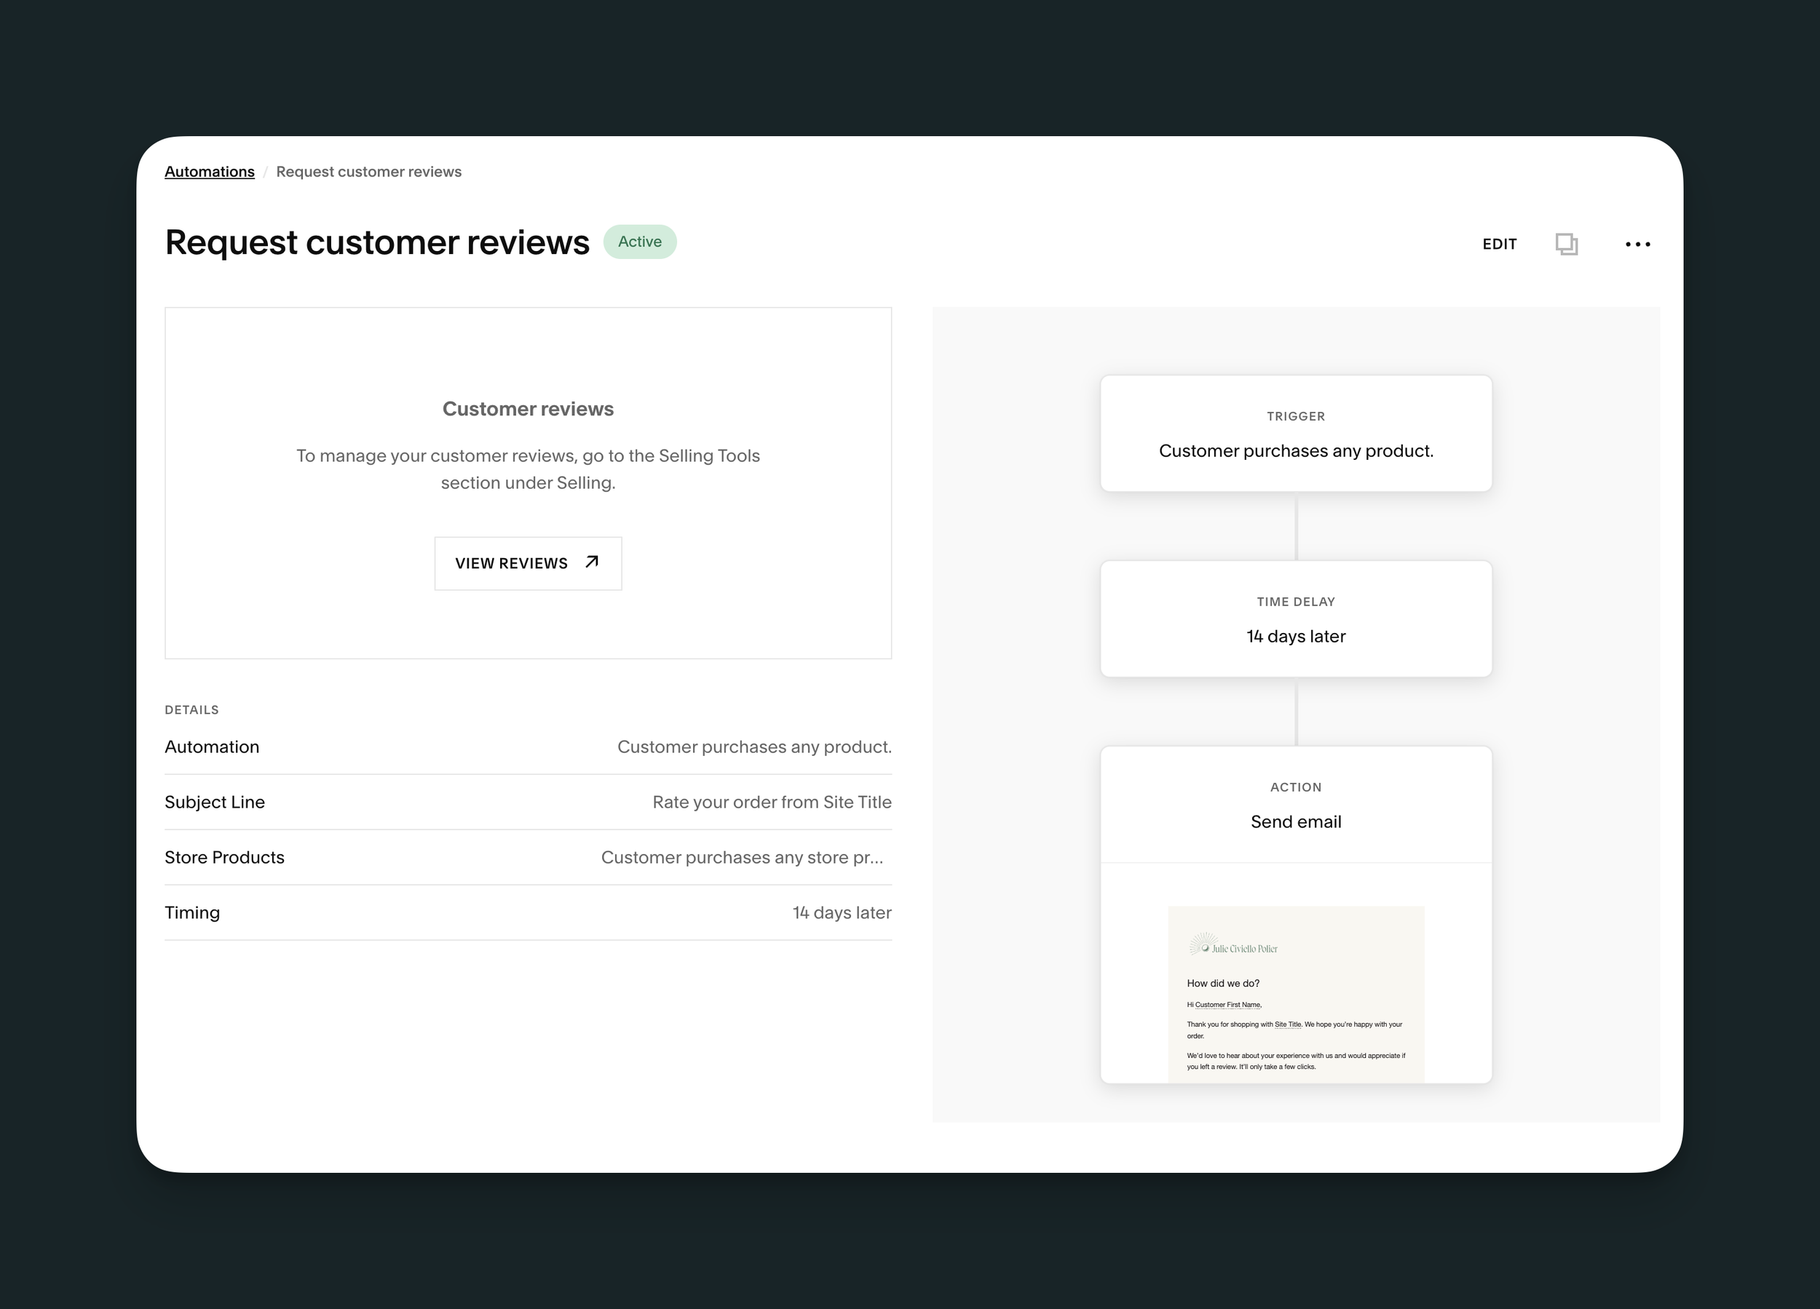The width and height of the screenshot is (1820, 1309).
Task: Go back to Automations breadcrumb link
Action: point(210,172)
